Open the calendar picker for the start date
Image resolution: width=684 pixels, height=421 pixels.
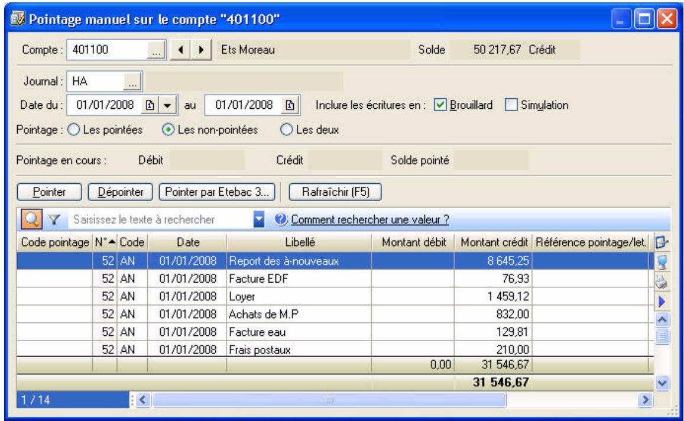pos(150,105)
